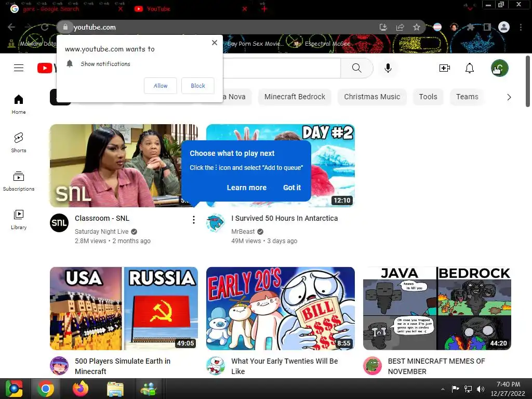This screenshot has height=399, width=532.
Task: Open MrBeast channel avatar
Action: tap(216, 222)
